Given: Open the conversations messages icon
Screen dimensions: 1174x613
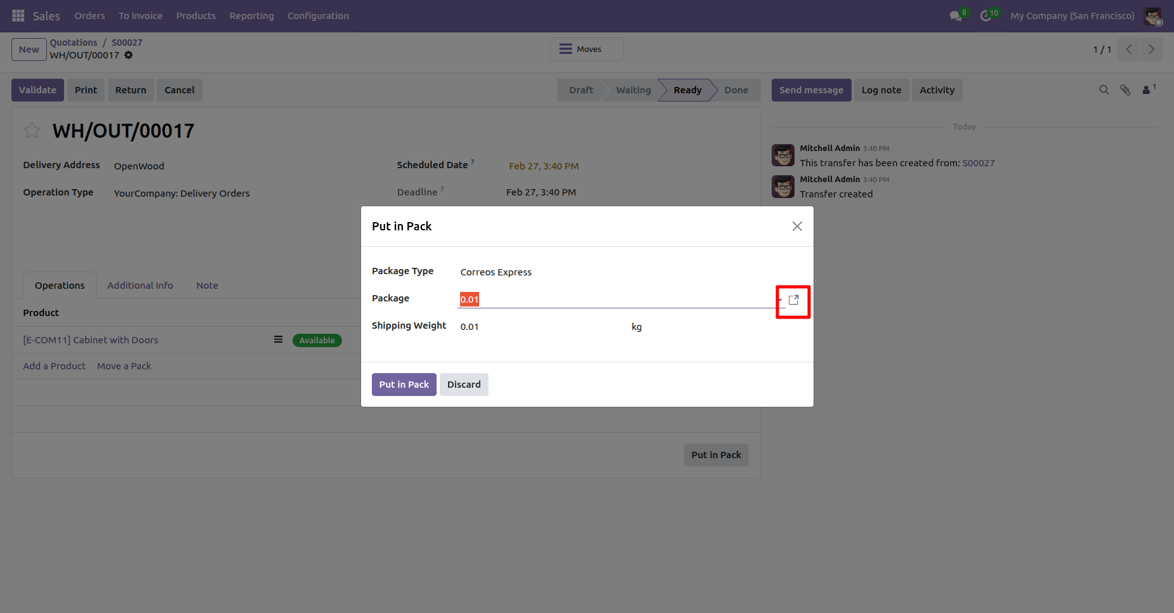Looking at the screenshot, I should click(x=956, y=16).
